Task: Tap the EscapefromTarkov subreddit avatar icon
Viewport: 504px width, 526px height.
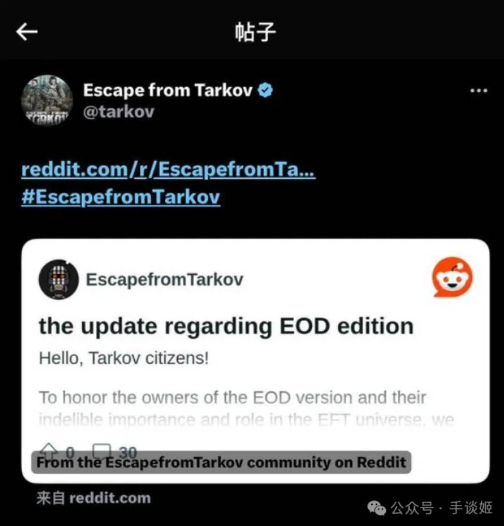Action: (x=59, y=279)
